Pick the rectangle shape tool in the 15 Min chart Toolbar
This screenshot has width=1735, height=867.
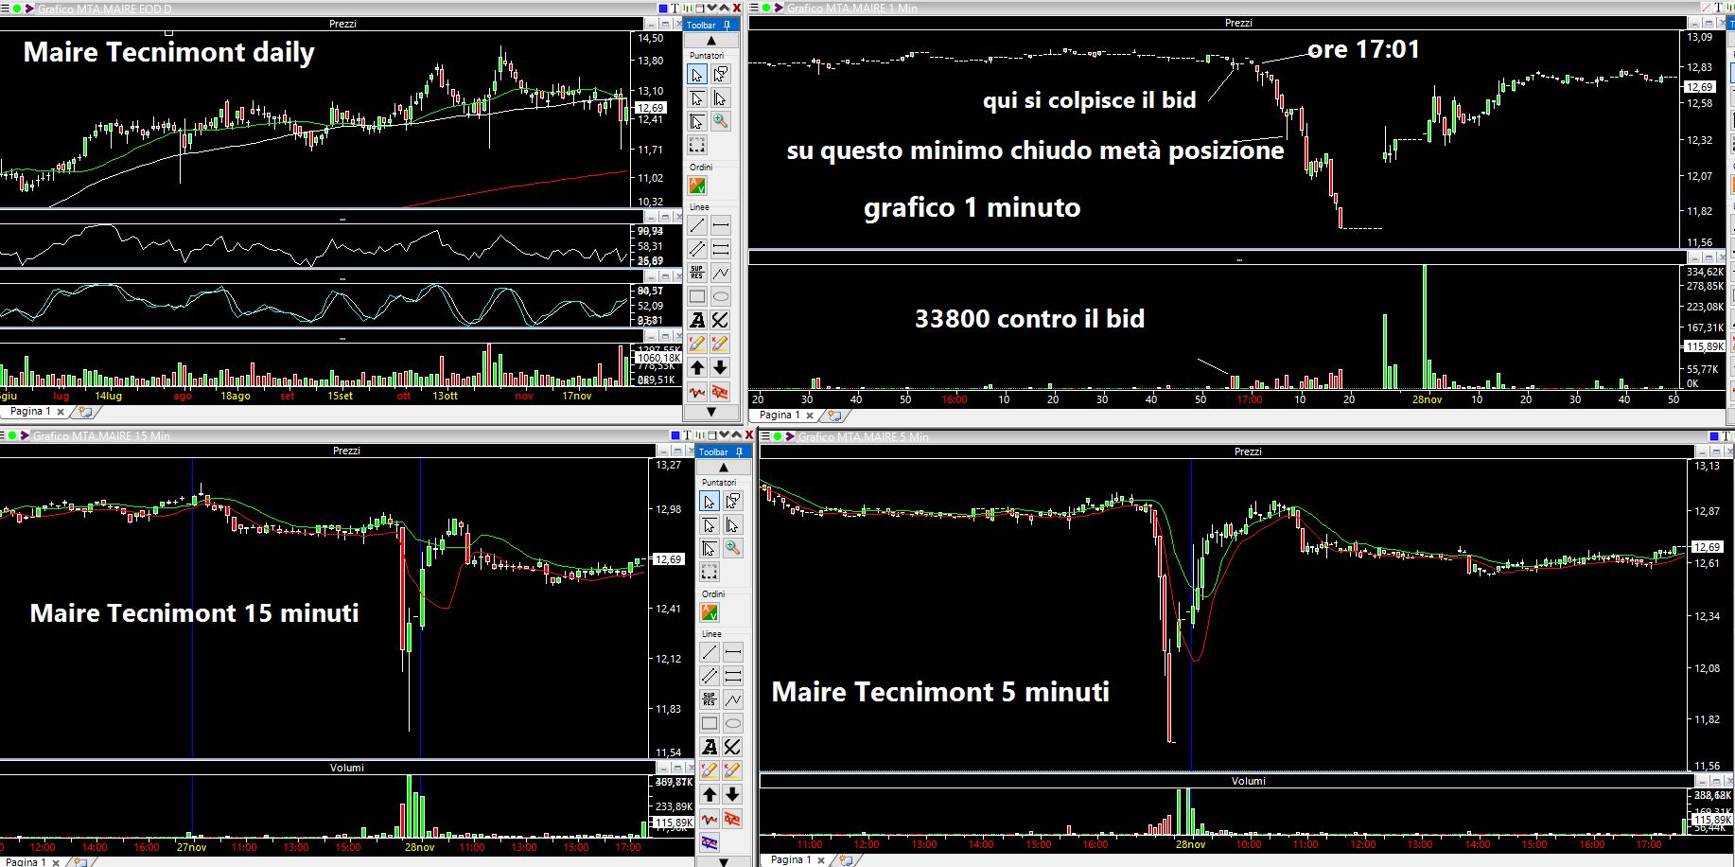click(710, 723)
